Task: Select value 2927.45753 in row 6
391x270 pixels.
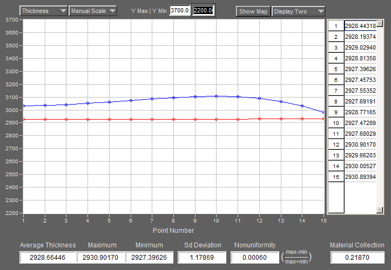Action: 360,80
